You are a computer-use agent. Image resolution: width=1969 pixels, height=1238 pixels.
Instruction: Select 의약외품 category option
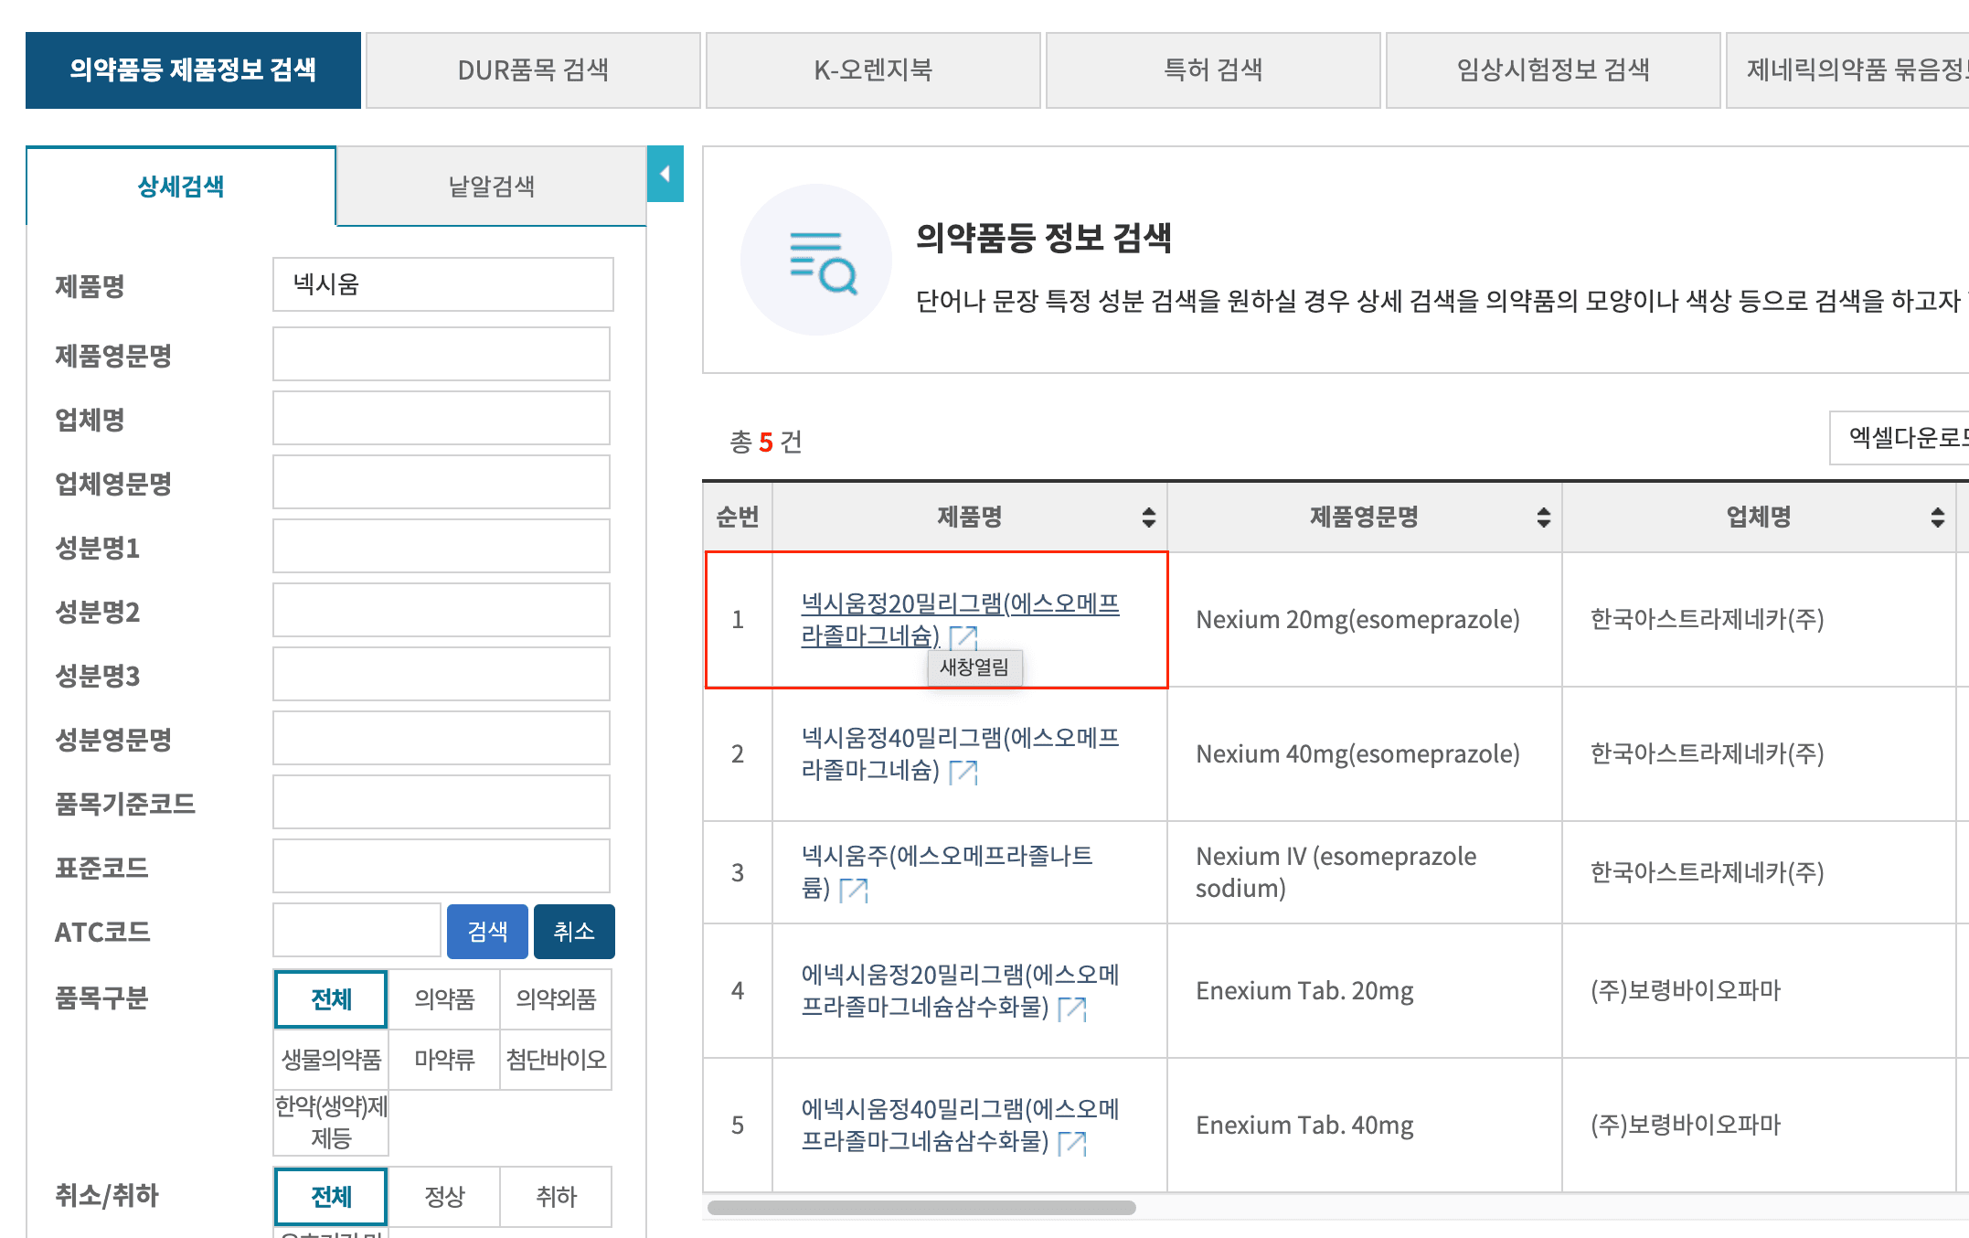(x=556, y=999)
